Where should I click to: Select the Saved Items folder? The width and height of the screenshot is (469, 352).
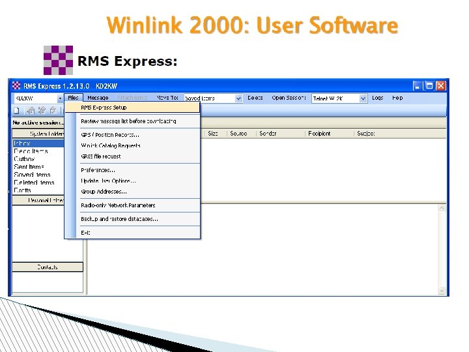tap(32, 175)
